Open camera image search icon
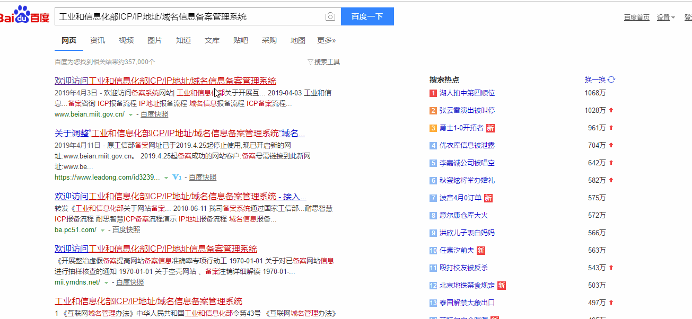The image size is (692, 319). [x=330, y=16]
